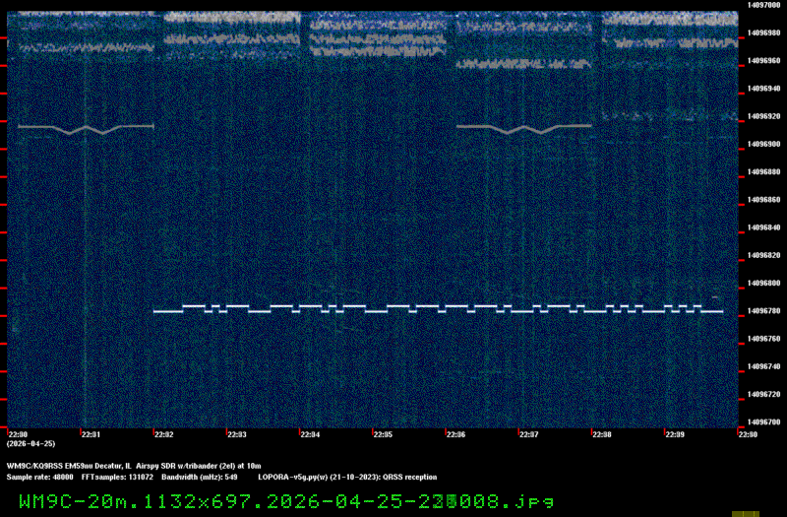The image size is (787, 517).
Task: Click the 14096900 frequency label
Action: 763,144
